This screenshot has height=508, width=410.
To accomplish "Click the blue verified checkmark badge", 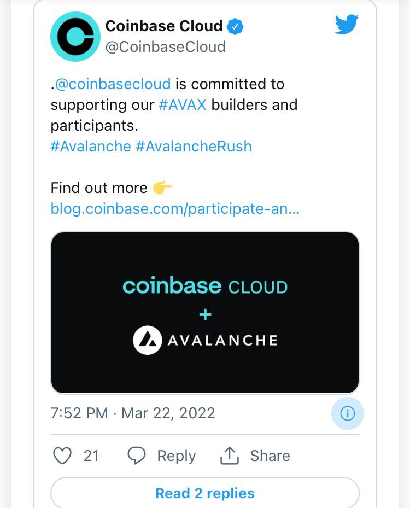I will (x=236, y=26).
